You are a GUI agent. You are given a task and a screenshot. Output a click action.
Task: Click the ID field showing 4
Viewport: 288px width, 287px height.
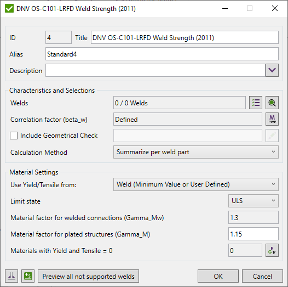(59, 37)
